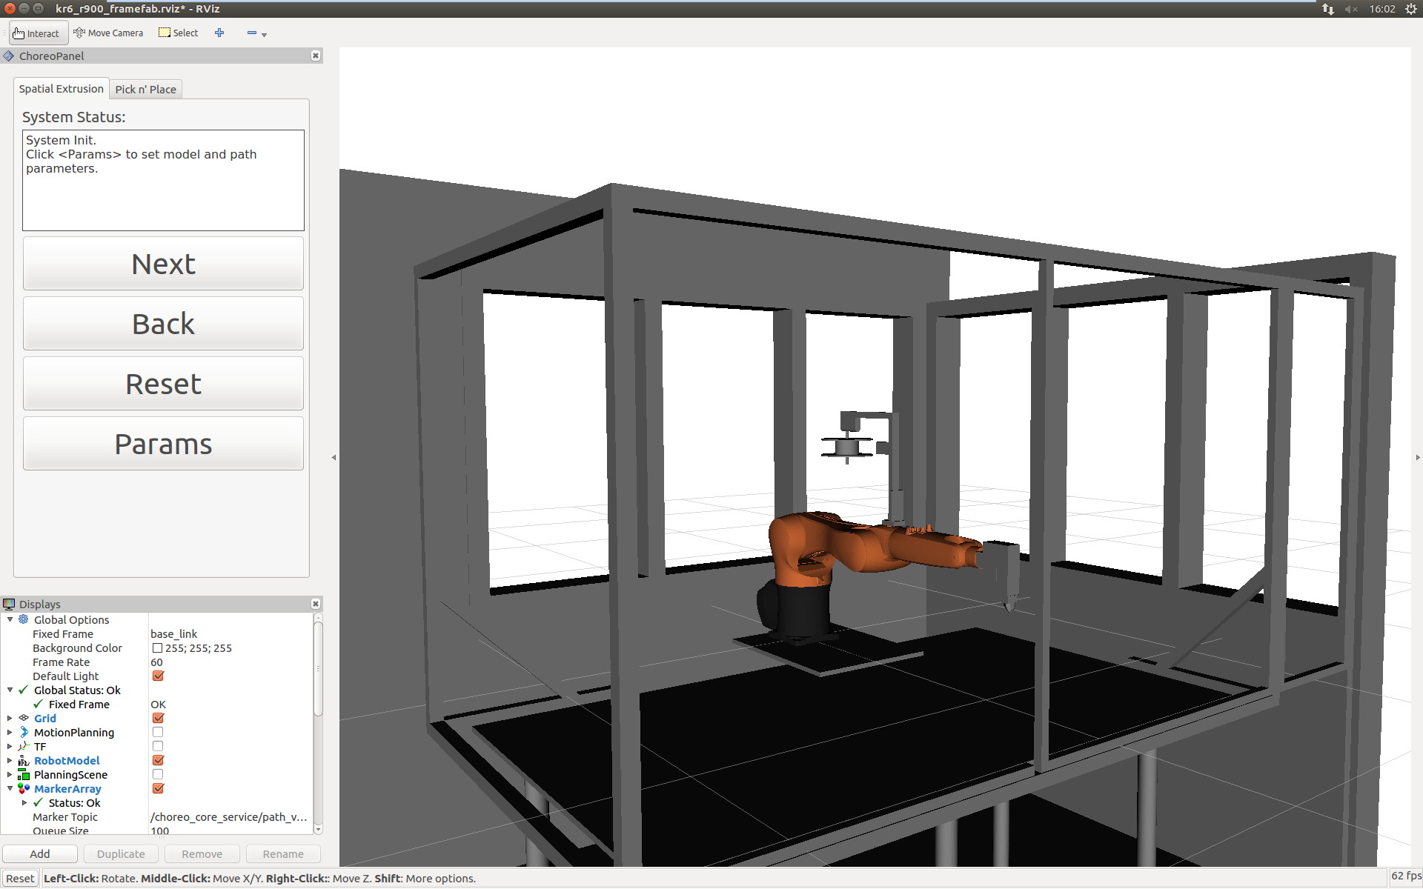Click the Add display button
Screen dimensions: 1423x889
point(40,853)
